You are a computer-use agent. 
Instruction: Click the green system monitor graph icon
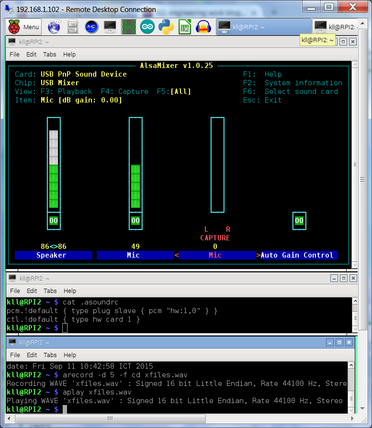pos(129,27)
